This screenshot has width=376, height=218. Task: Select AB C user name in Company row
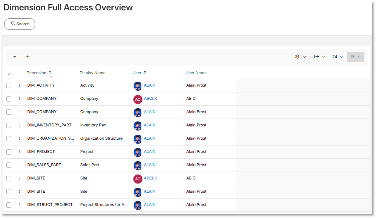click(x=191, y=99)
